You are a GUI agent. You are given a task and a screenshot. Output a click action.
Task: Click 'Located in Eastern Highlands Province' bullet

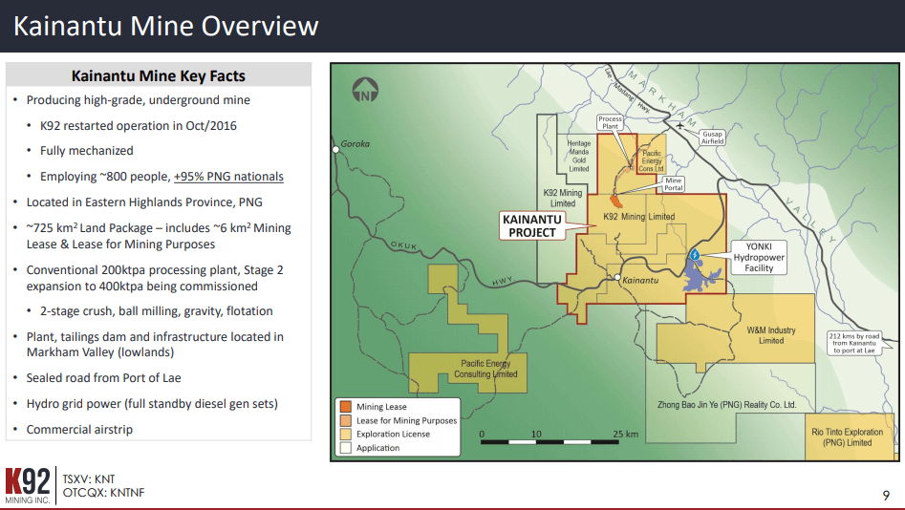tap(144, 202)
